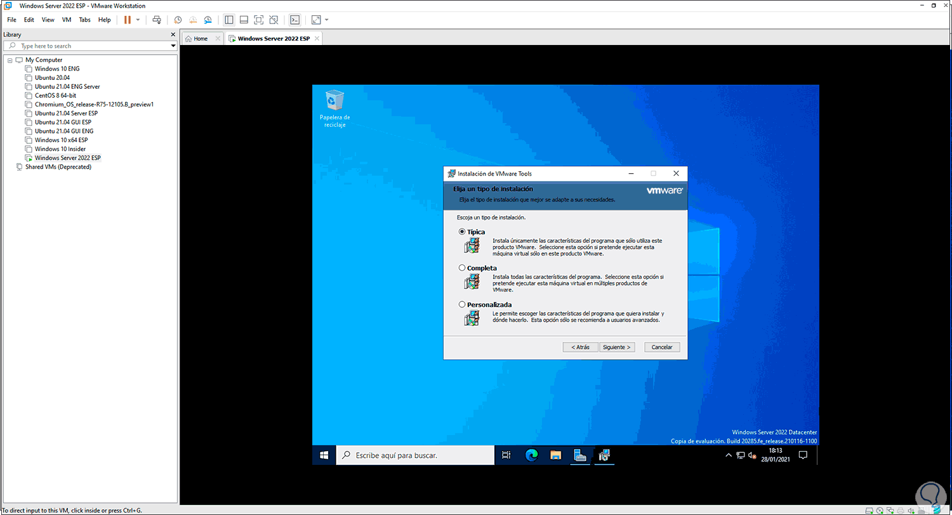Open the Tabs menu

pyautogui.click(x=84, y=20)
